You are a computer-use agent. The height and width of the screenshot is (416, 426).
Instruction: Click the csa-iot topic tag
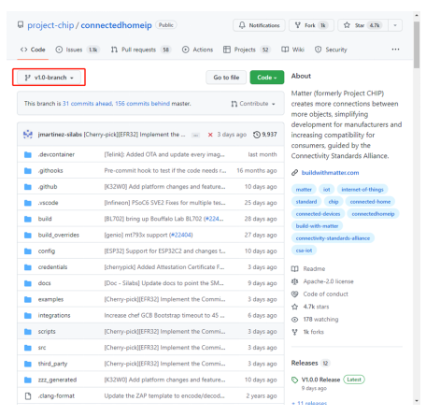point(304,251)
